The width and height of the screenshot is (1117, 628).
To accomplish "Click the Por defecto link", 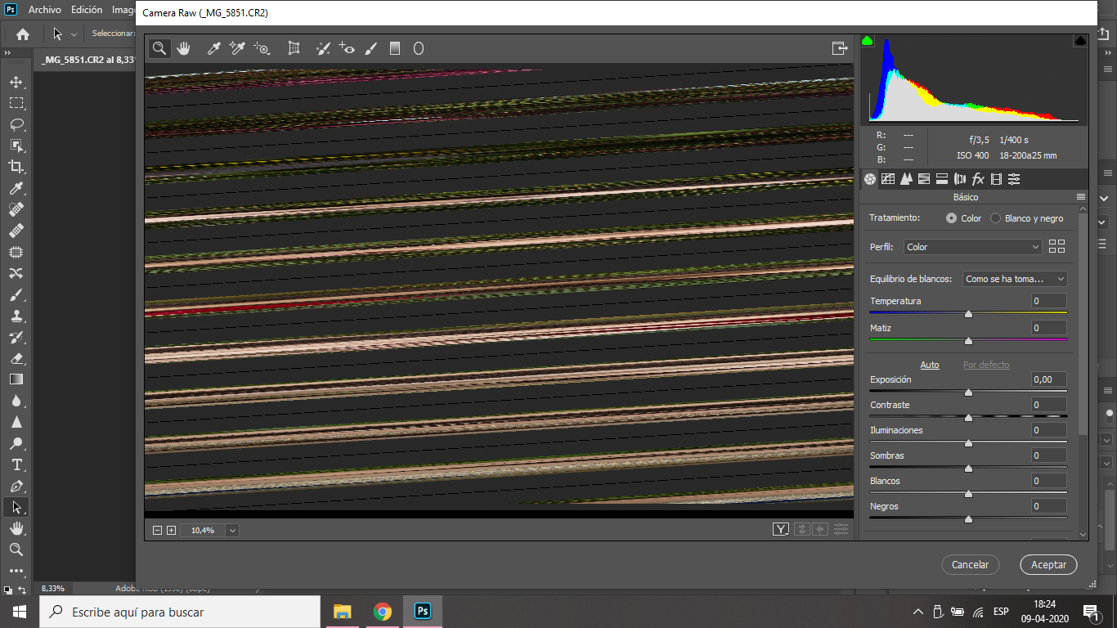I will pos(986,365).
